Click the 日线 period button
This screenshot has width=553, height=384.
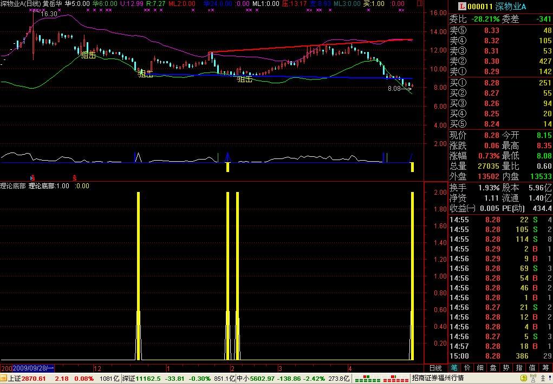point(436,368)
